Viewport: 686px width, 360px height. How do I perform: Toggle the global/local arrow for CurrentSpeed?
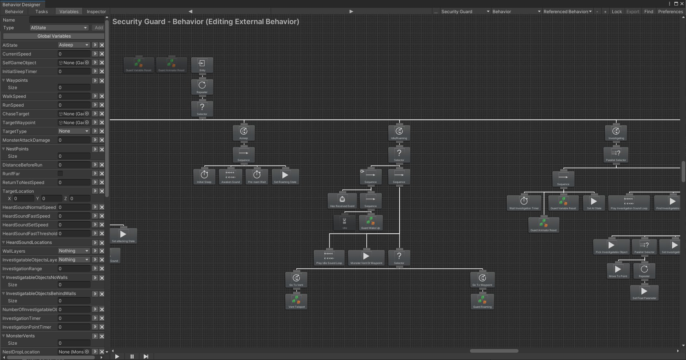point(95,54)
